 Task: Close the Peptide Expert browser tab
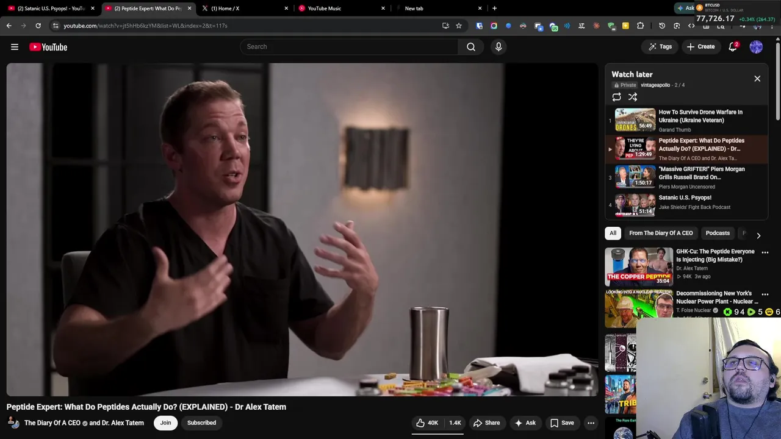189,9
